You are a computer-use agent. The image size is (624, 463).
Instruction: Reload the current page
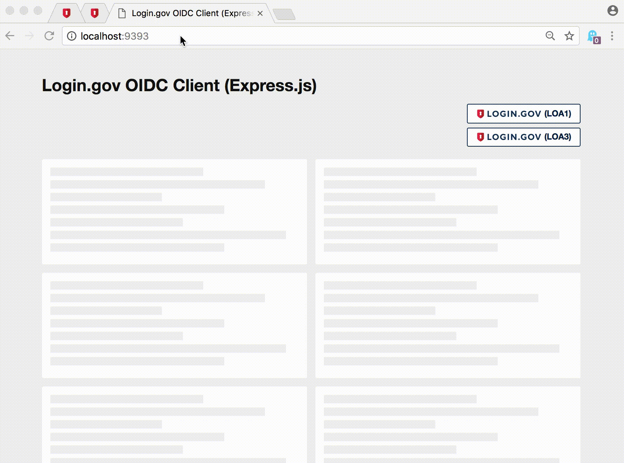[49, 36]
